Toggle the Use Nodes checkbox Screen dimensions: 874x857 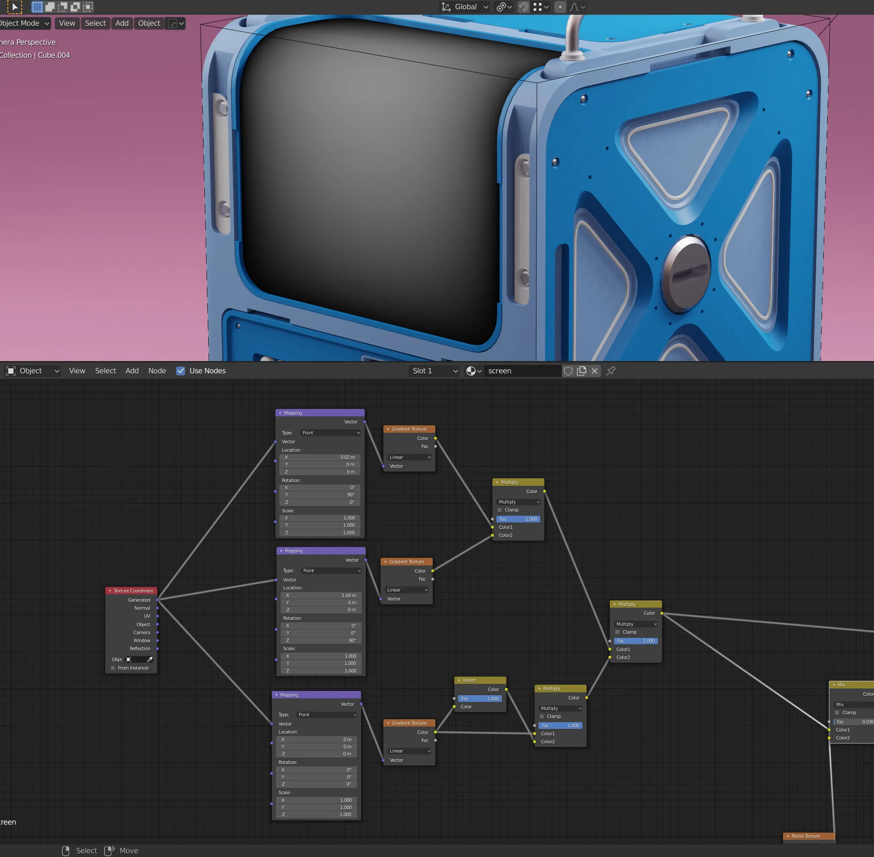[180, 371]
